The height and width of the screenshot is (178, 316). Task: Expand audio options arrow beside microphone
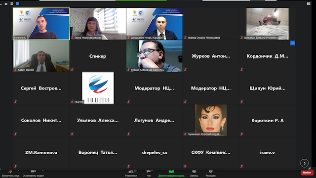(19, 171)
